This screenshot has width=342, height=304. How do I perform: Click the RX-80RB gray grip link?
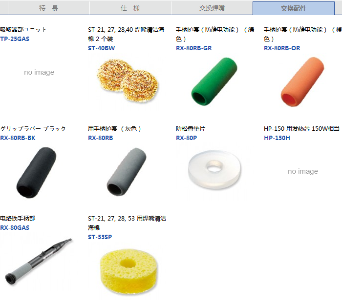(x=100, y=138)
